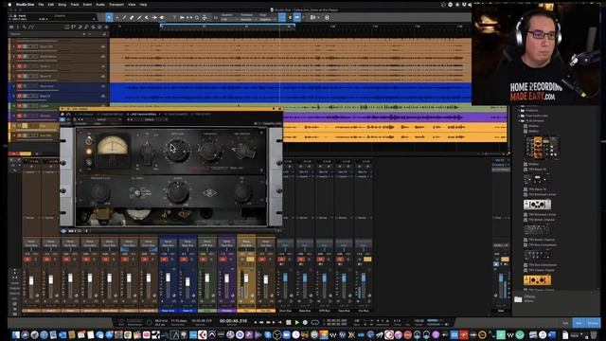The width and height of the screenshot is (606, 341).
Task: Select the blue audio event in the arrangement
Action: [x=291, y=93]
